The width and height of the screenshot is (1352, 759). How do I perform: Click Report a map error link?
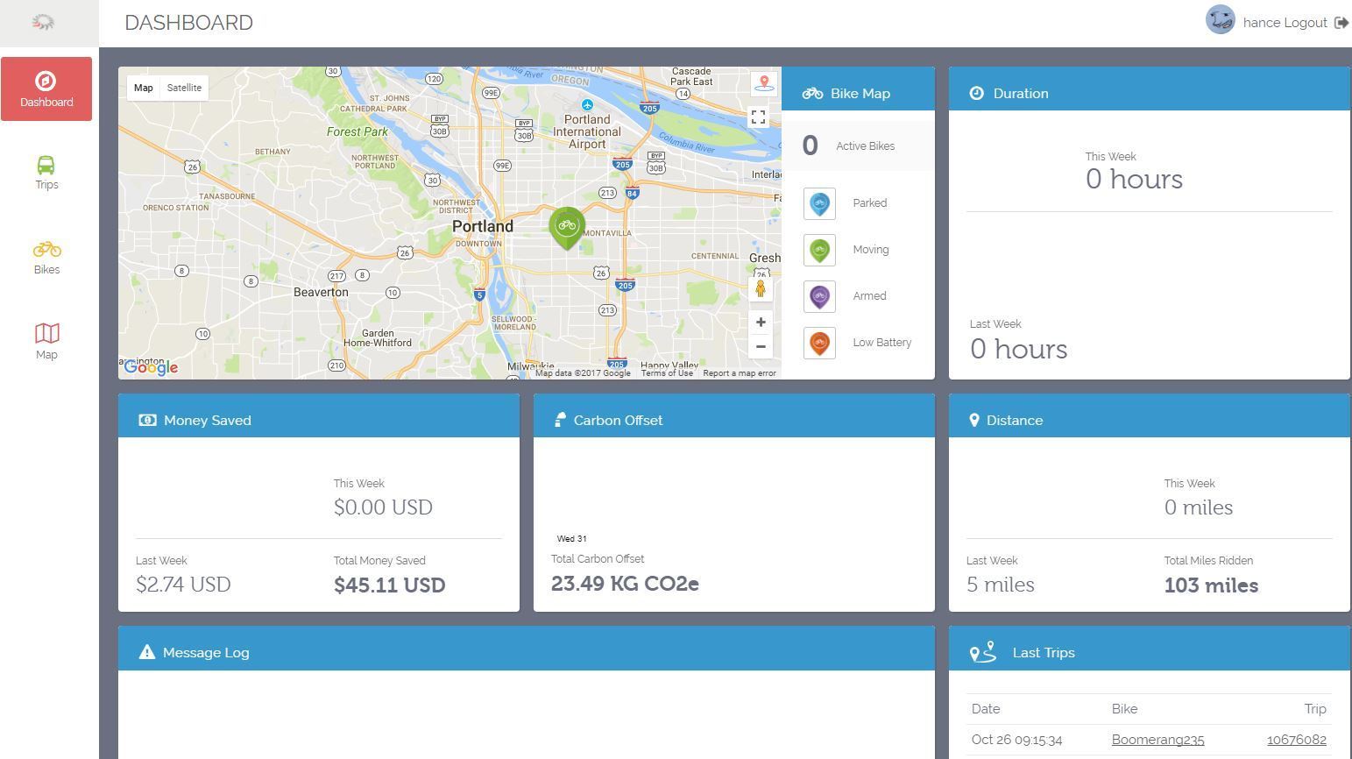coord(739,373)
